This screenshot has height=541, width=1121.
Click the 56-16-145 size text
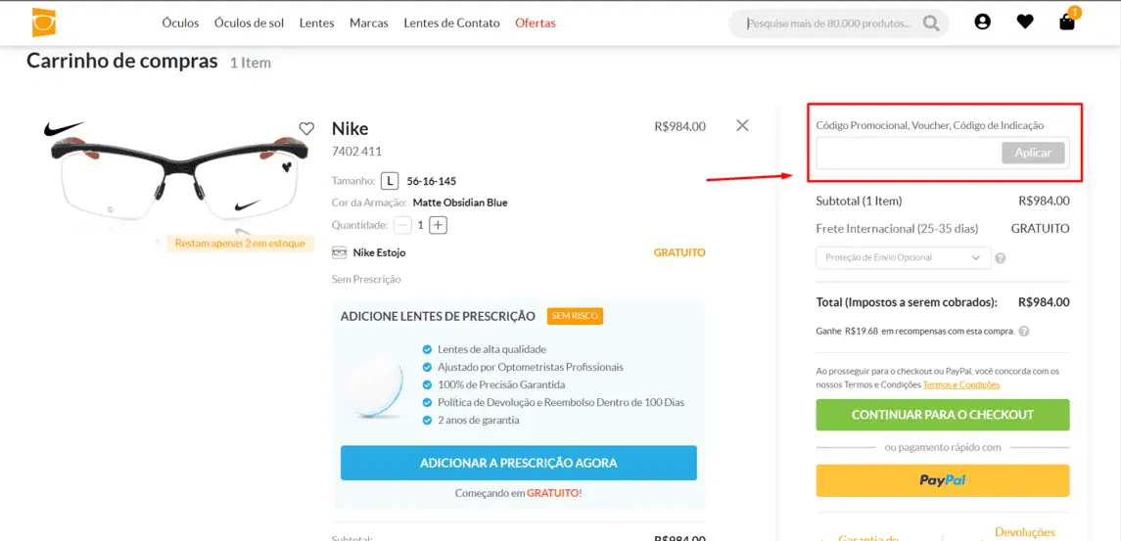[431, 181]
